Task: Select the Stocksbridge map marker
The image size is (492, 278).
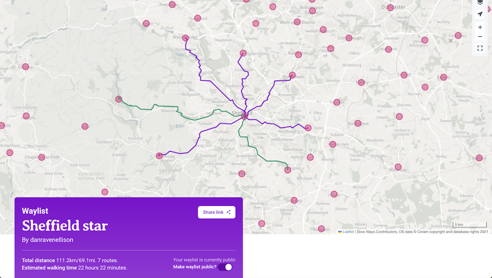Action: tap(185, 38)
